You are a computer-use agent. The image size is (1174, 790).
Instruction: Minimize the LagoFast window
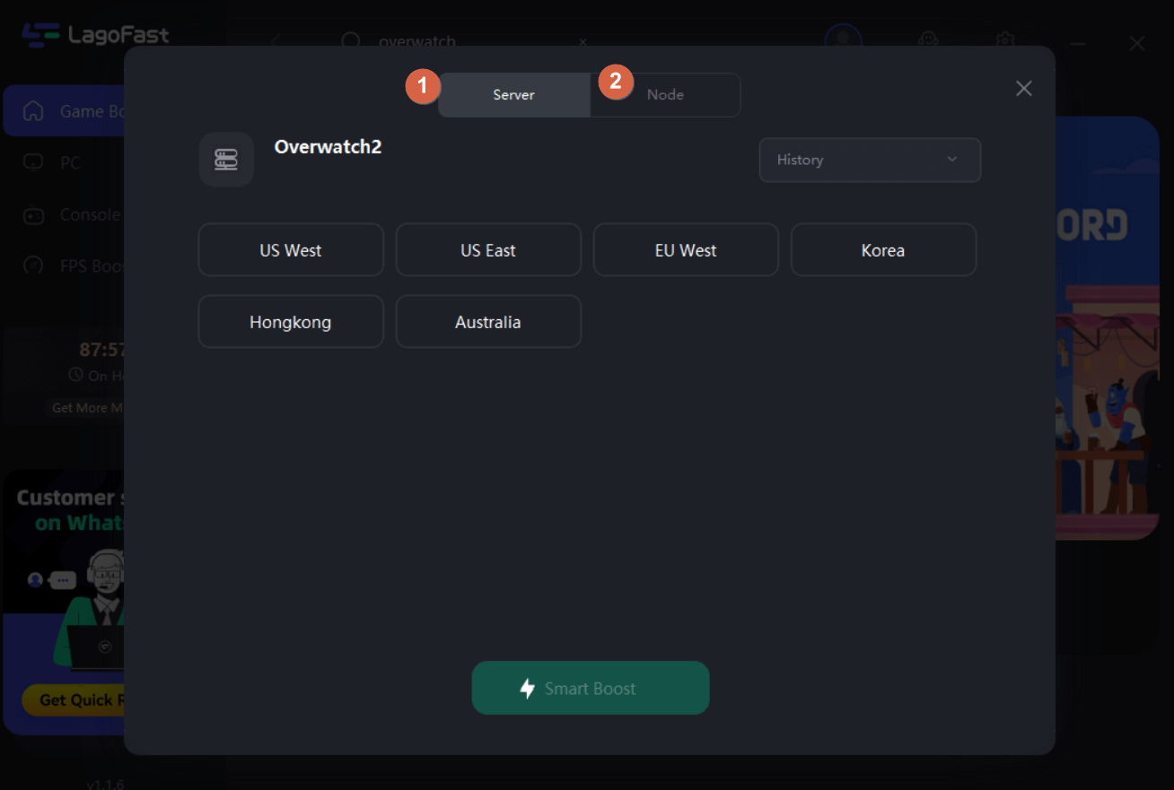pyautogui.click(x=1079, y=43)
